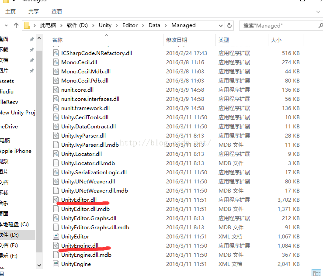Expand chevron after Unity in path

click(x=117, y=25)
